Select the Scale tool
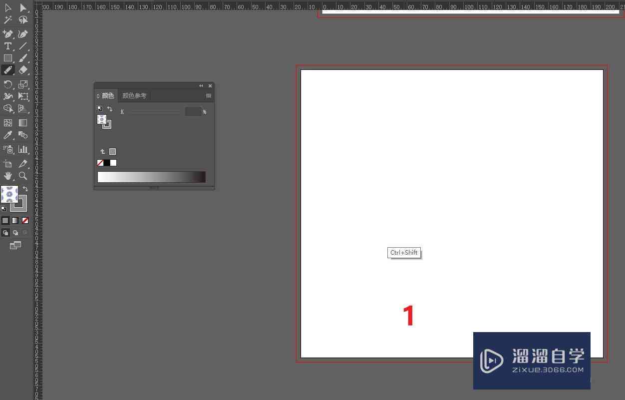 click(x=23, y=84)
